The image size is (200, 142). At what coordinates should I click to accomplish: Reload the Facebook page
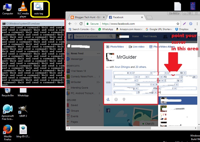point(81,24)
